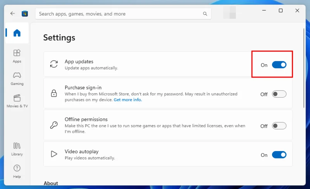Click the Purchase sign-in lock icon
310x189 pixels.
tap(54, 93)
